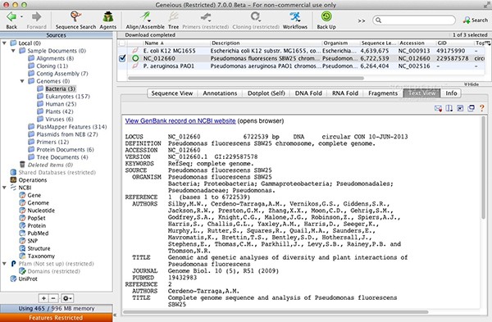Select Protein Documents (6) folder
This screenshot has height=322, width=492.
pyautogui.click(x=61, y=150)
